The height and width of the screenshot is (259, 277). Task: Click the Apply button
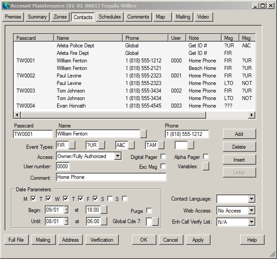[x=198, y=240]
